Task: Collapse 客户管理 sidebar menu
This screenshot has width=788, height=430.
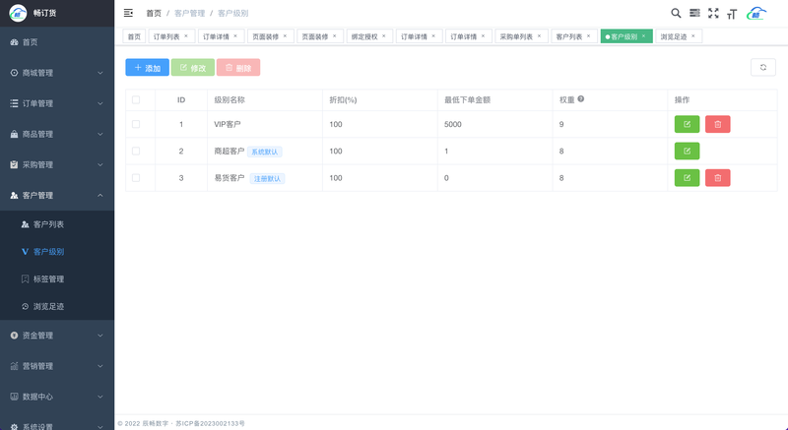Action: (x=57, y=195)
